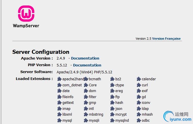The image size is (193, 124).
Task: Click the 'mcrypt' extension name
Action: [x=121, y=115]
